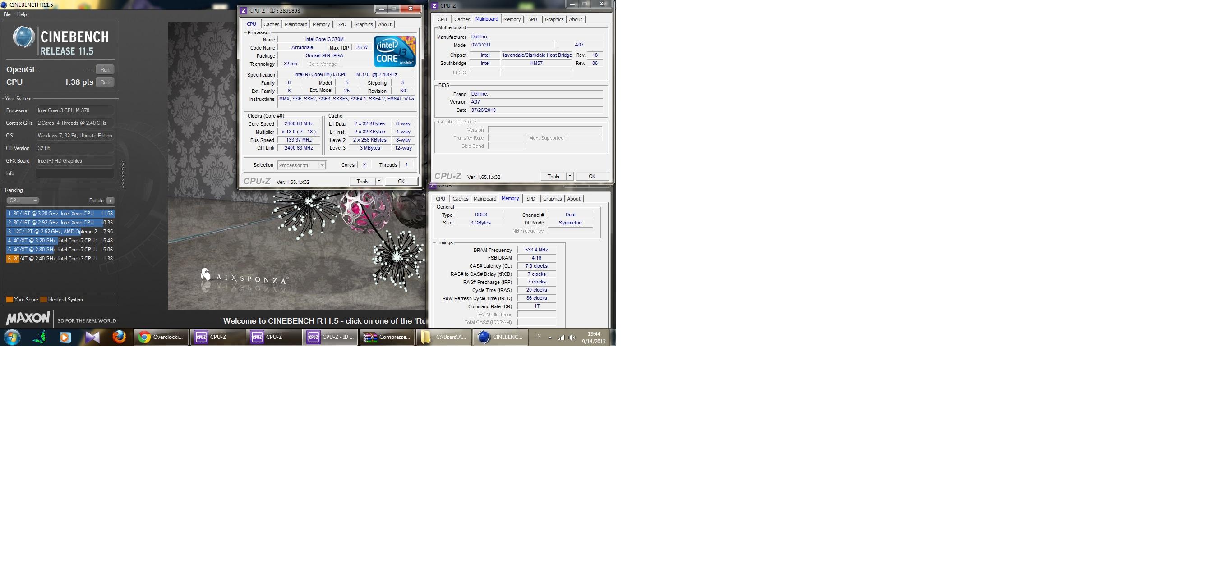Viewport: 1227px width, 566px height.
Task: Click the MAXON logo
Action: click(x=28, y=318)
